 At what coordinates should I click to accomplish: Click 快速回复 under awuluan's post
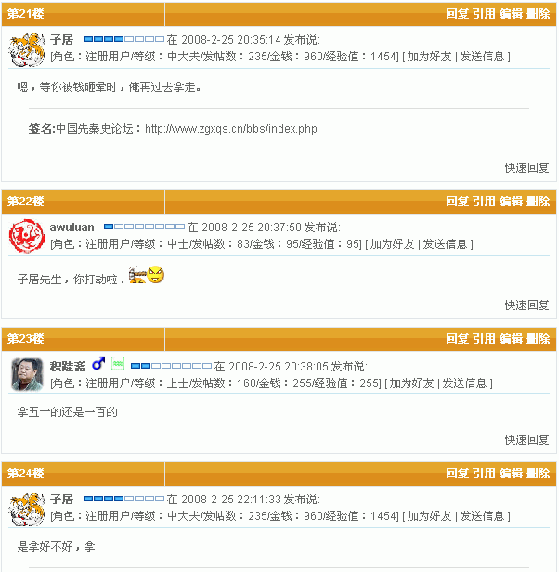526,305
